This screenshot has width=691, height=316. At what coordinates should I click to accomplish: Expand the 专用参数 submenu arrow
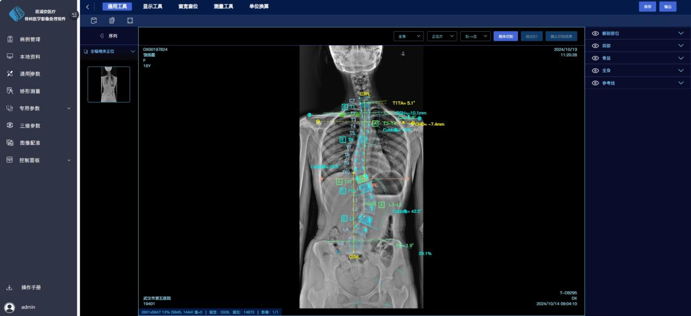coord(69,108)
